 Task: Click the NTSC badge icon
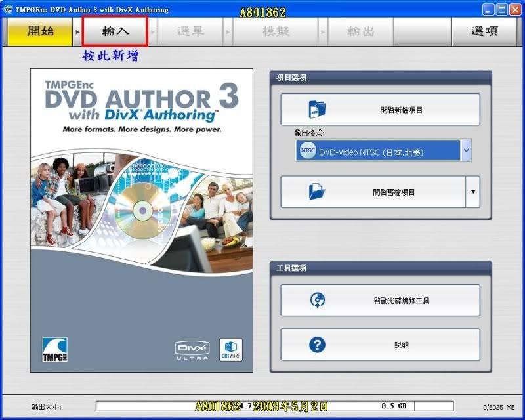(x=307, y=151)
